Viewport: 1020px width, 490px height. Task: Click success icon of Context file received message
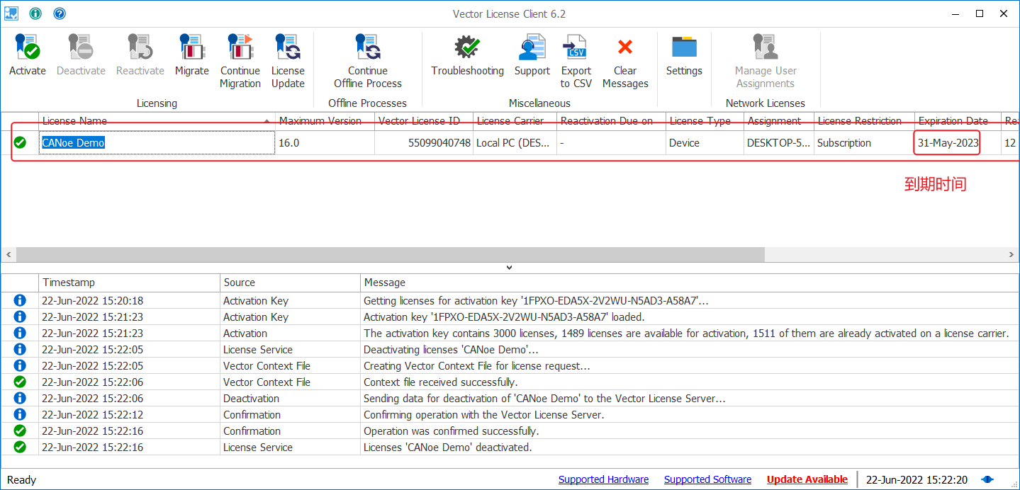[20, 382]
